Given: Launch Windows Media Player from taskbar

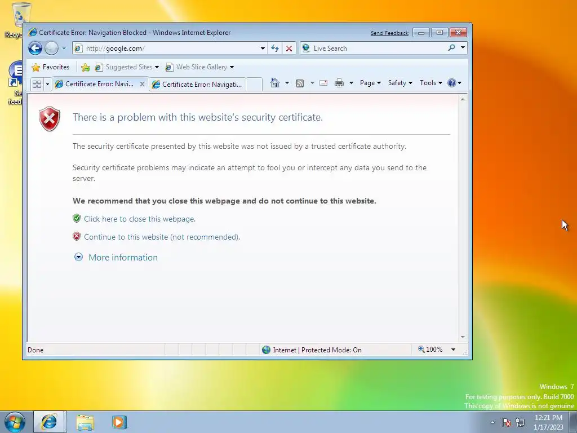Looking at the screenshot, I should 119,422.
